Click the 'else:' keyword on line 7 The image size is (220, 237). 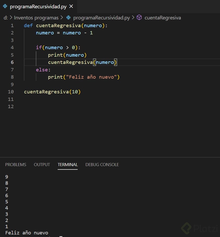(x=43, y=70)
